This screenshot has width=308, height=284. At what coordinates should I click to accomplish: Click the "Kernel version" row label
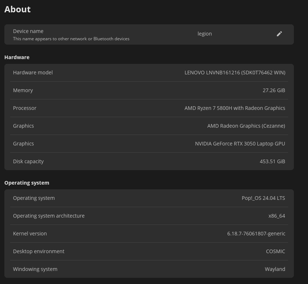point(30,234)
